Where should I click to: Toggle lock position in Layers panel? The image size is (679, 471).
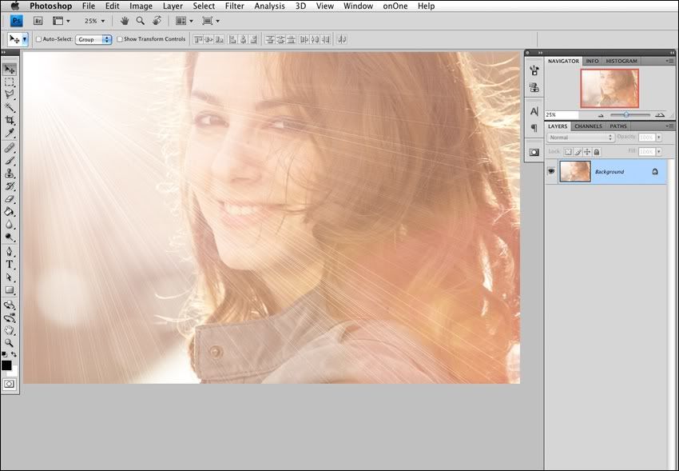pyautogui.click(x=587, y=152)
